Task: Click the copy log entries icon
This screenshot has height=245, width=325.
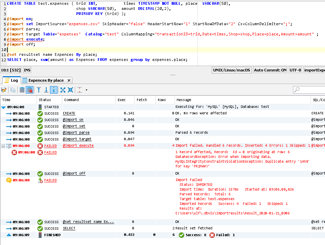Action: [x=13, y=90]
